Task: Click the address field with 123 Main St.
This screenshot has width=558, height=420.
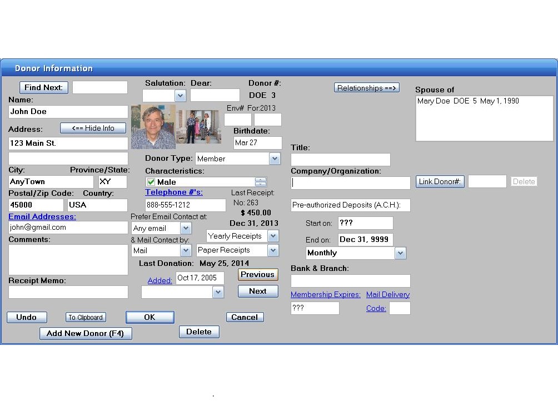Action: 68,143
